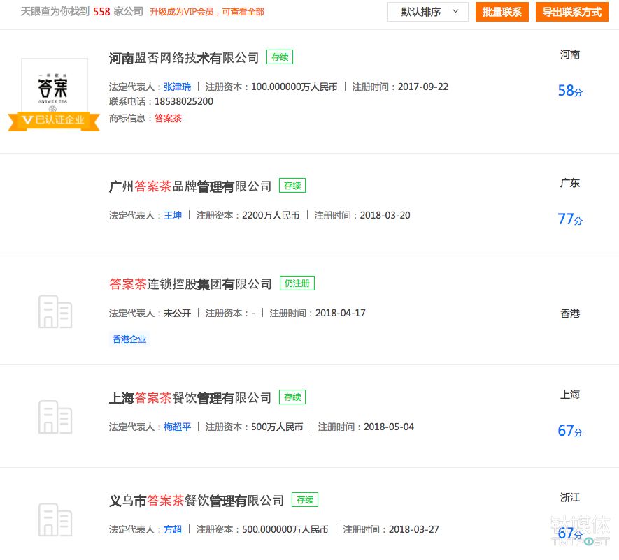Click the 上海 region label
The height and width of the screenshot is (560, 619).
coord(569,395)
